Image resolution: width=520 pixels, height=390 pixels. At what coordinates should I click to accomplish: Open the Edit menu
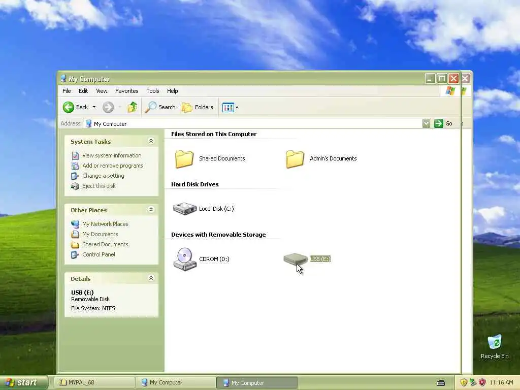pyautogui.click(x=83, y=91)
